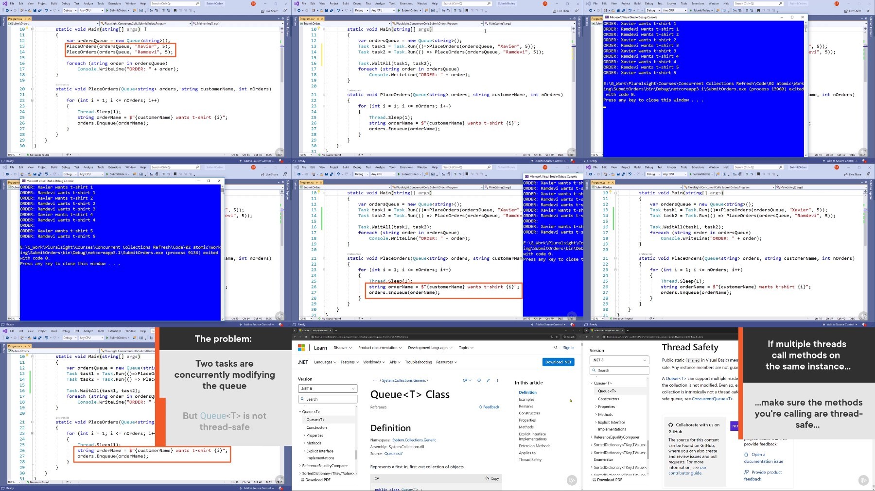Image resolution: width=875 pixels, height=491 pixels.
Task: Click Open File icon in top-left Visual Studio toolbar
Action: tap(29, 10)
